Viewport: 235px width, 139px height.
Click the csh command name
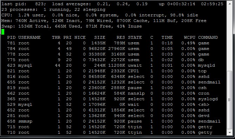(202, 88)
